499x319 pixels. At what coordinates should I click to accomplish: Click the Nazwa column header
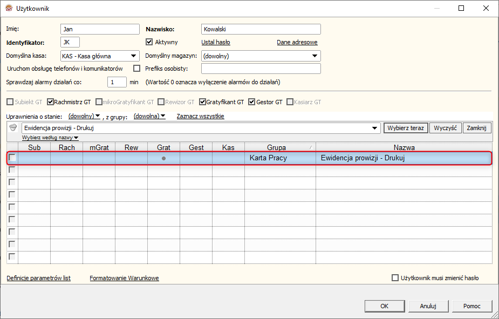404,147
